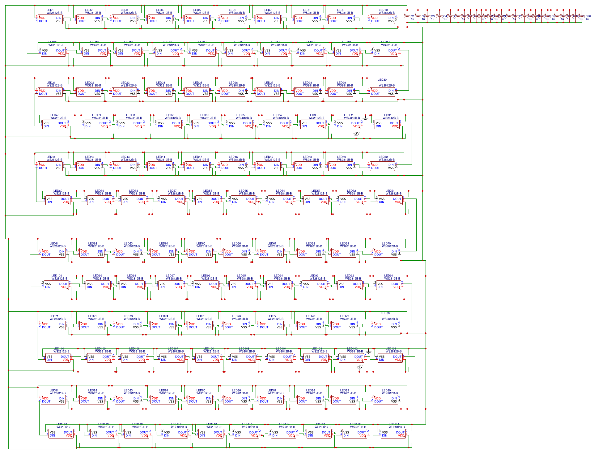Select the LED50 component

383,166
